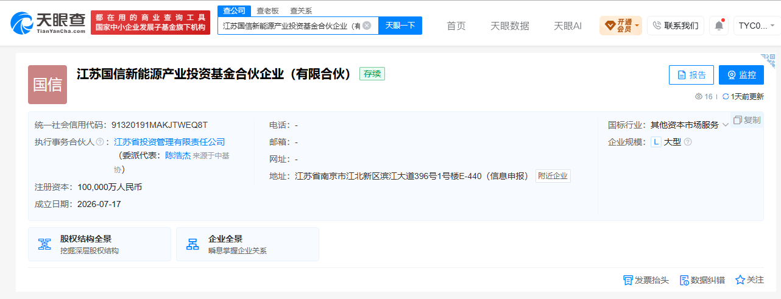Click the 数据纠错 correction link
Image resolution: width=781 pixels, height=299 pixels.
pyautogui.click(x=702, y=280)
